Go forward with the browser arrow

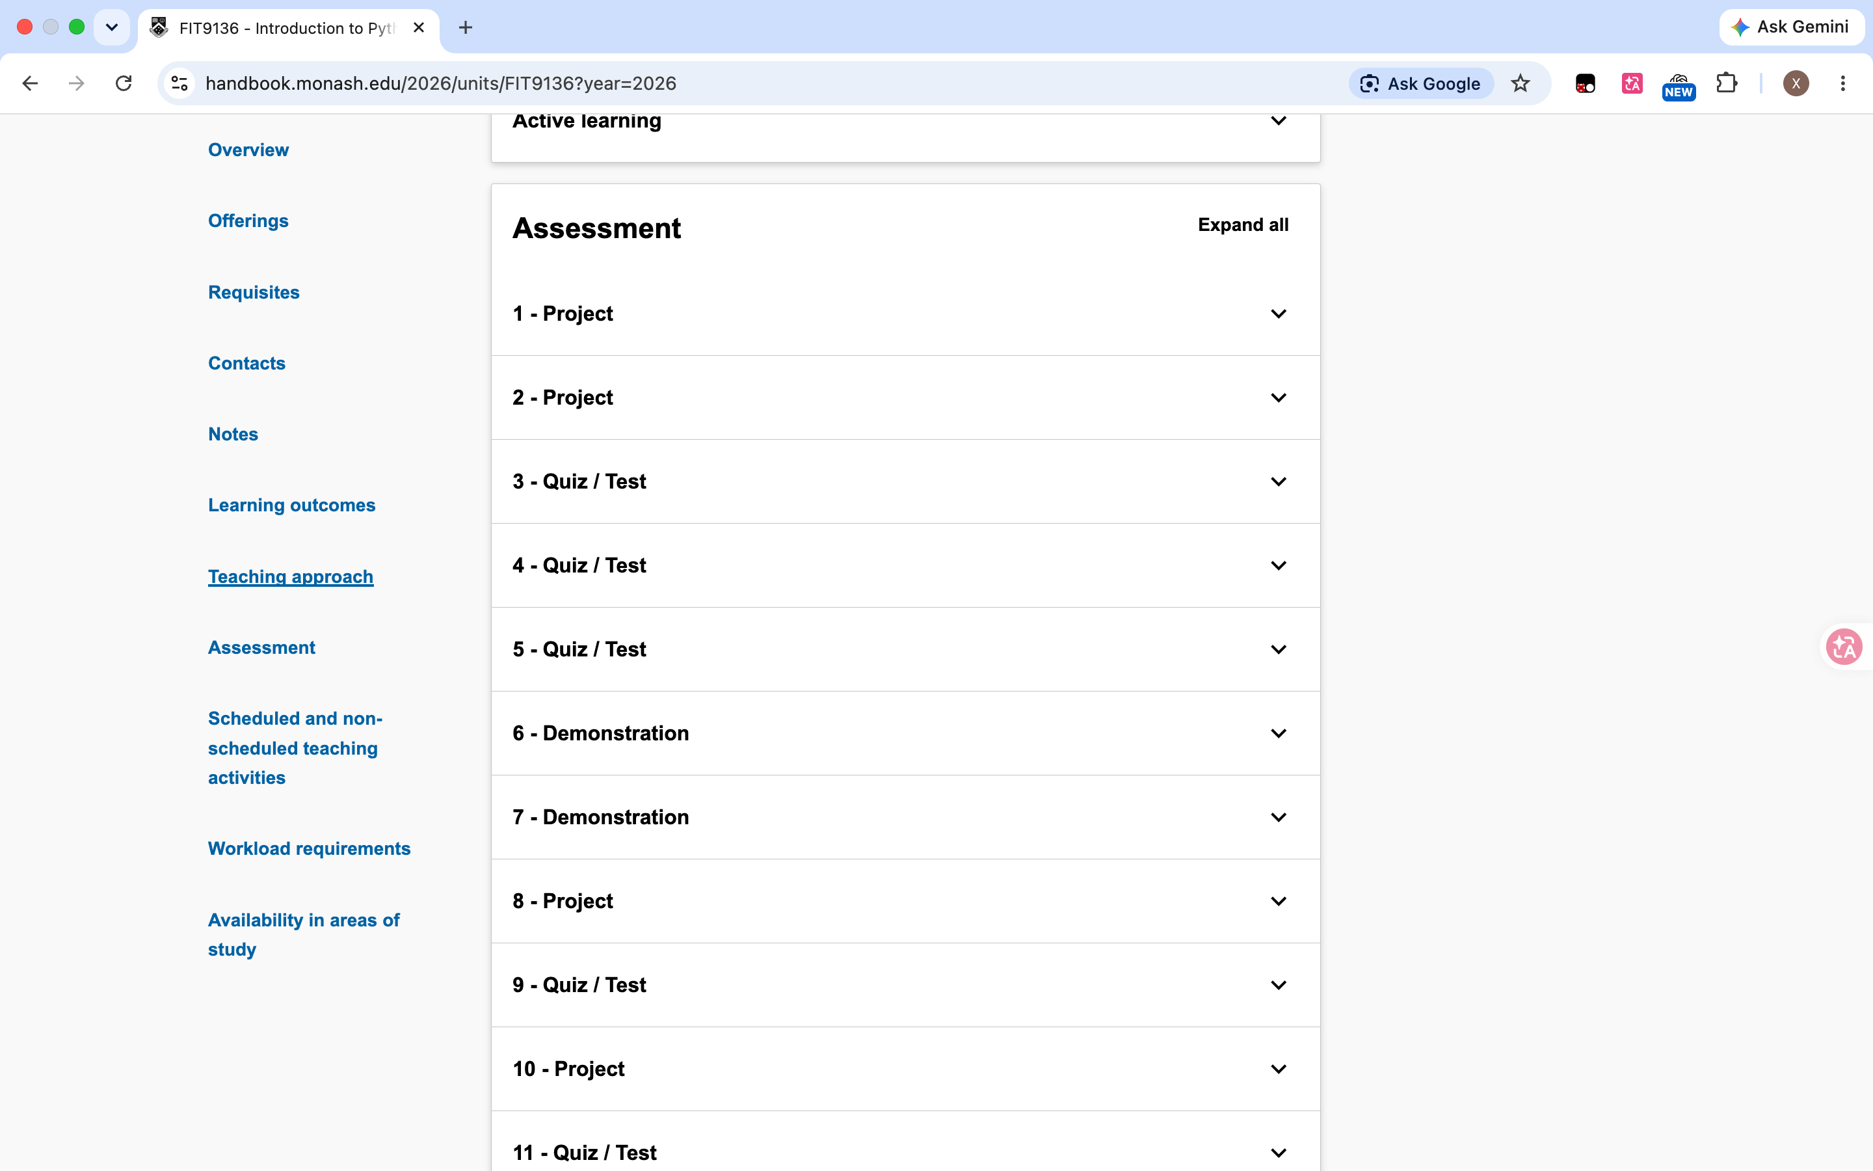coord(77,84)
